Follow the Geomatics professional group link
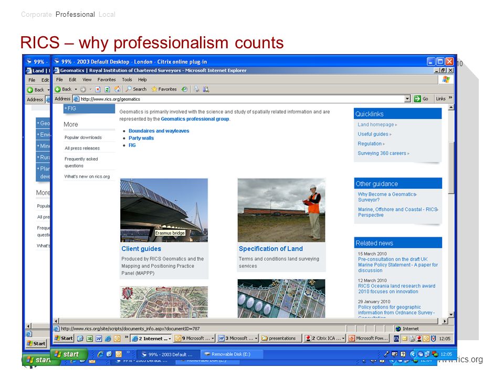This screenshot has height=378, width=504. [195, 119]
